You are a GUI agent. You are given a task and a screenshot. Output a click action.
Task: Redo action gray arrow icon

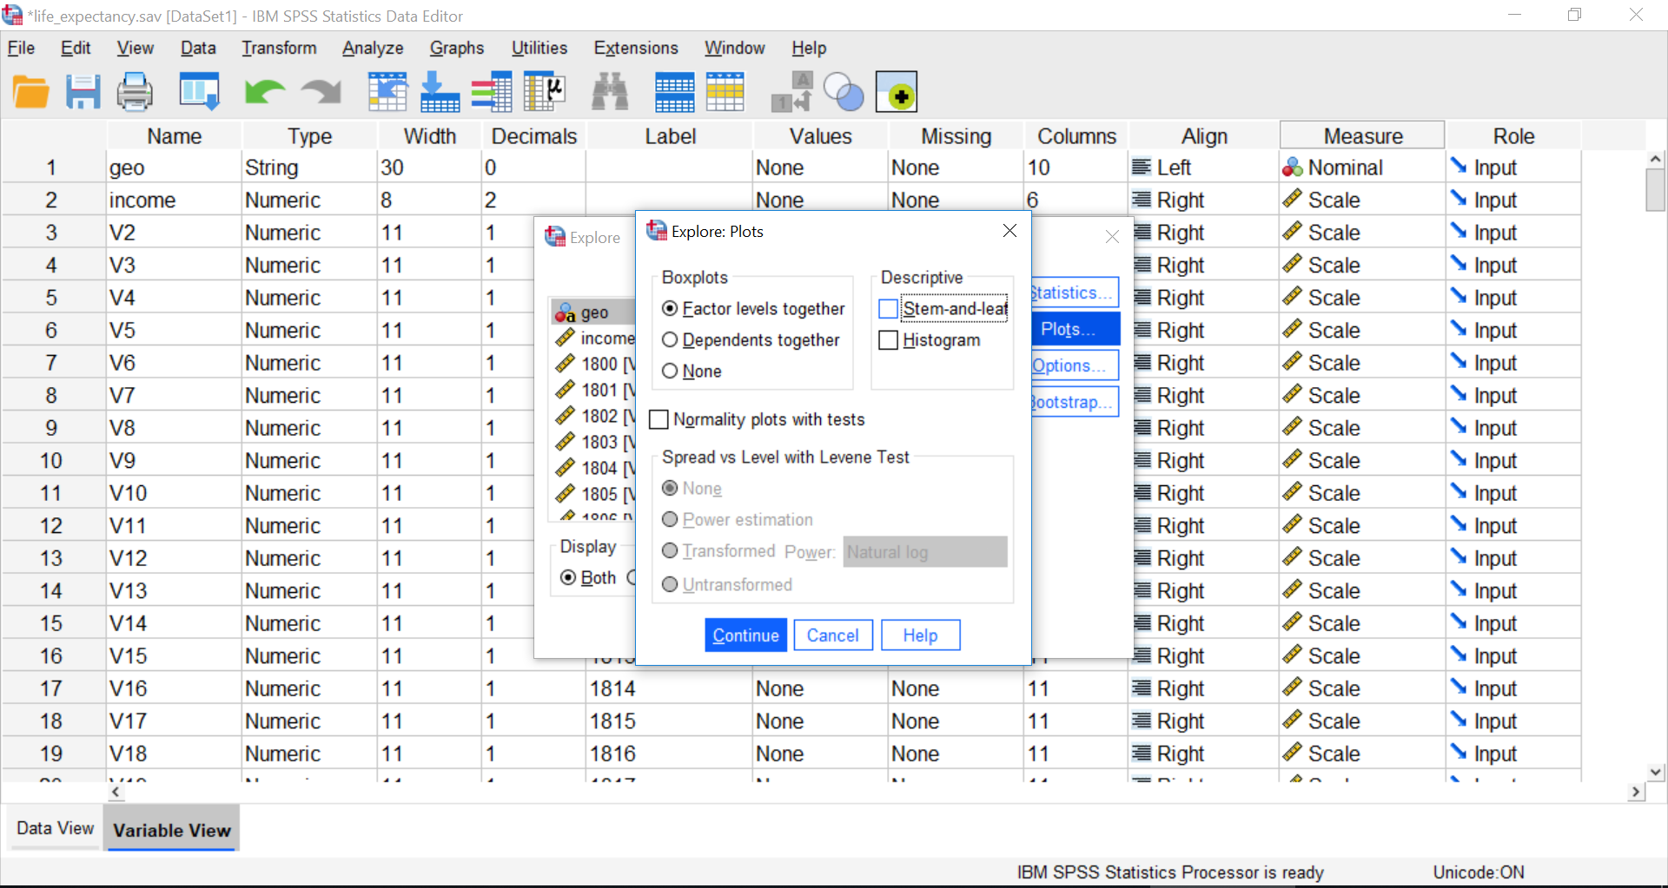[321, 92]
